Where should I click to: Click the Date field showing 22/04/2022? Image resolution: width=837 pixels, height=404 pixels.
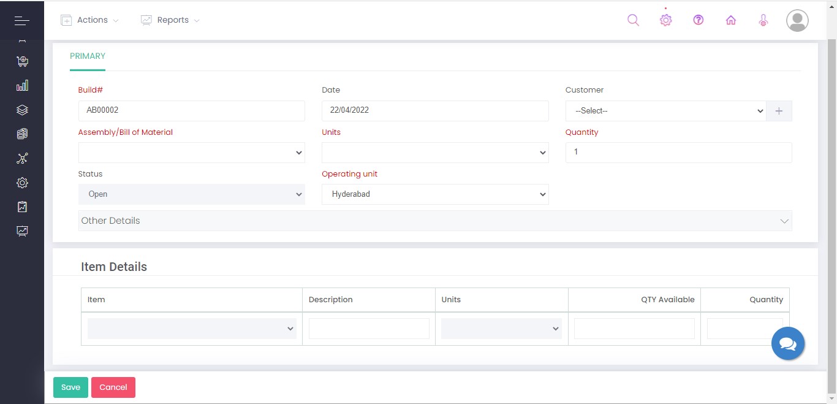tap(435, 110)
